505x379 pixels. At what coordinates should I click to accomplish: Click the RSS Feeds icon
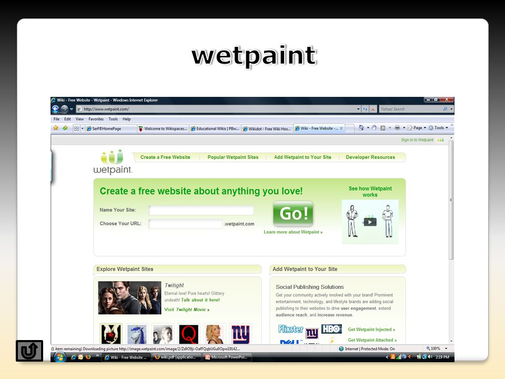[382, 127]
